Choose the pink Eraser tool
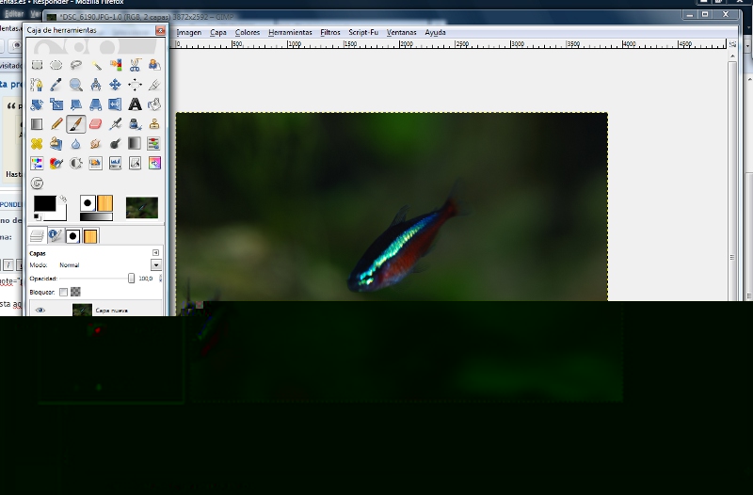This screenshot has height=495, width=753. (x=96, y=124)
